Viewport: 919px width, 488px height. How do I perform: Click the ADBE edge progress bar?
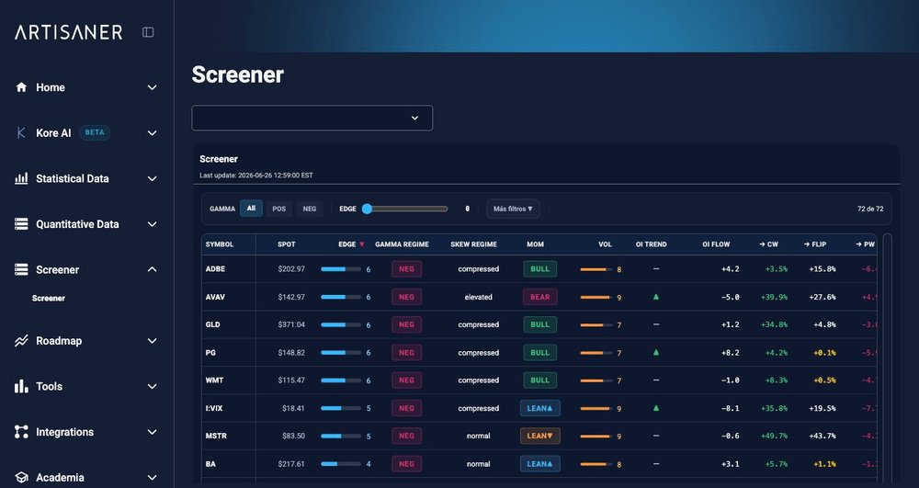point(341,269)
